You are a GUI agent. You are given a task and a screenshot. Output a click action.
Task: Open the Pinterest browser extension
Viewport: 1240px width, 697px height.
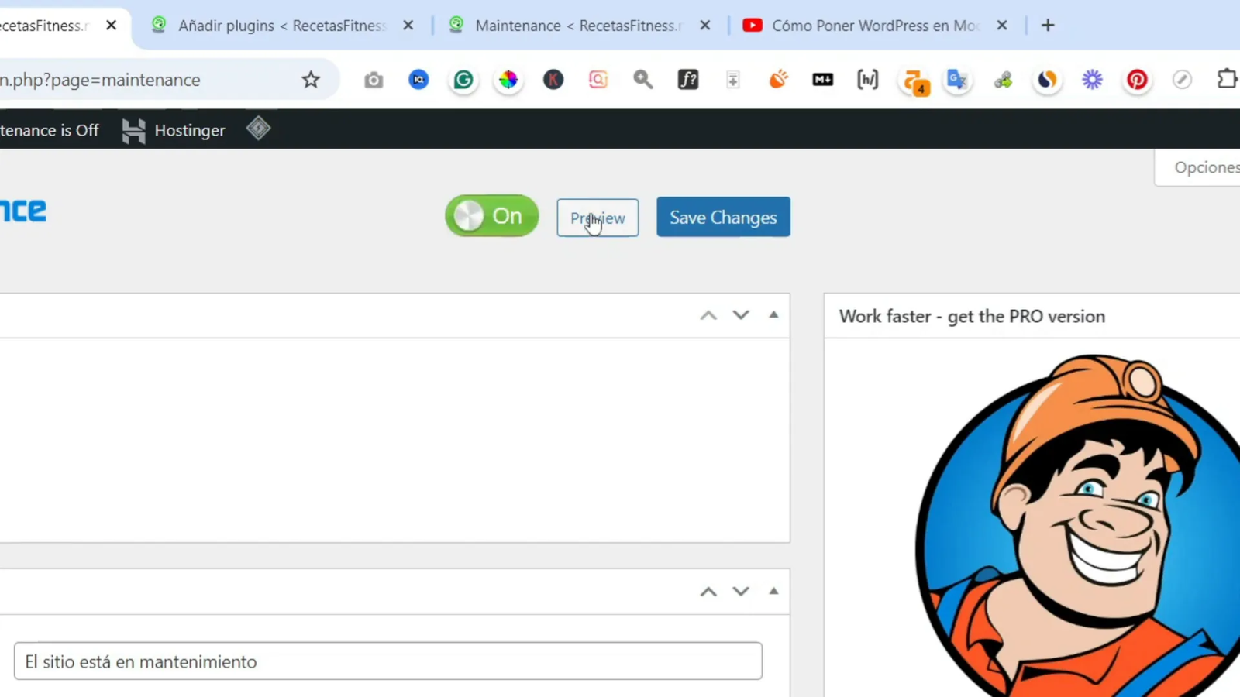pyautogui.click(x=1137, y=79)
